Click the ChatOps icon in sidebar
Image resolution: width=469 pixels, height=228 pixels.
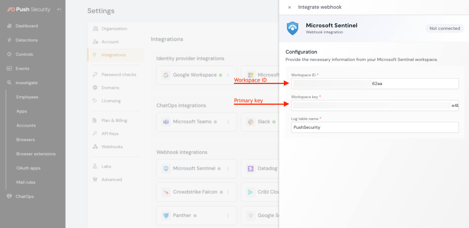point(9,196)
